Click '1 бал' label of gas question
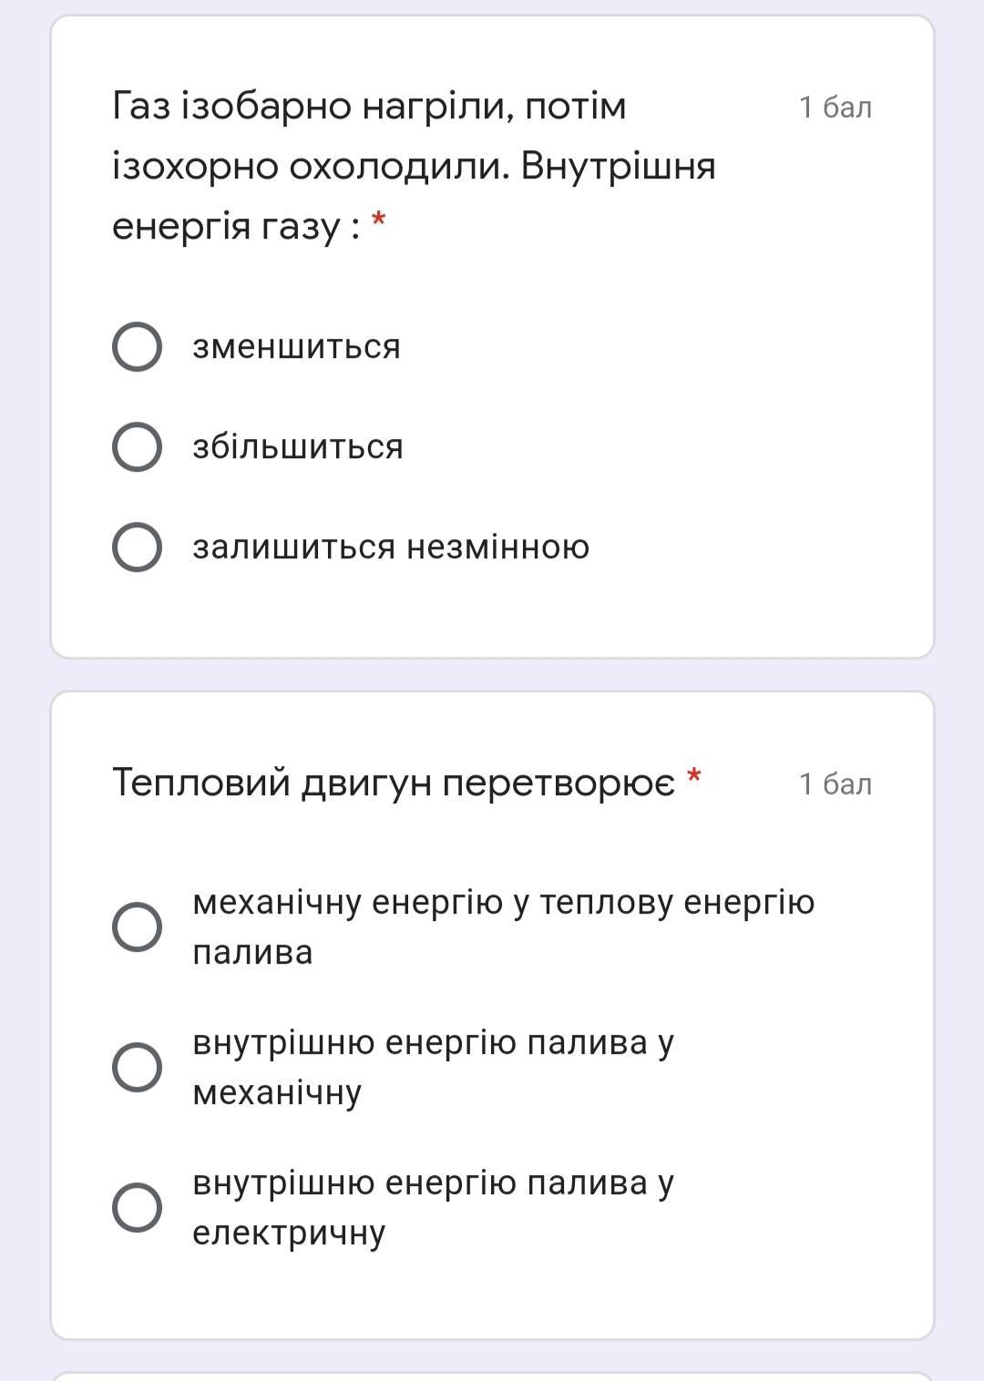The image size is (984, 1381). [x=835, y=107]
